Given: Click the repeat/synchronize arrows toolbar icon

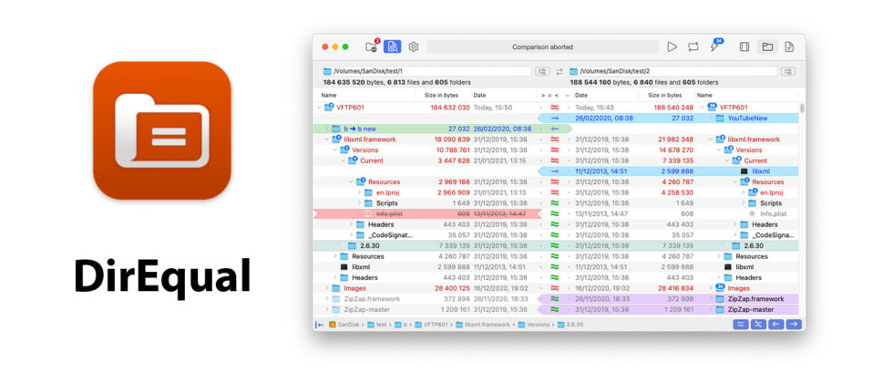Looking at the screenshot, I should (693, 47).
